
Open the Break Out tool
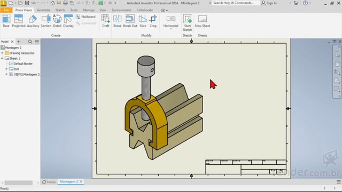point(130,21)
